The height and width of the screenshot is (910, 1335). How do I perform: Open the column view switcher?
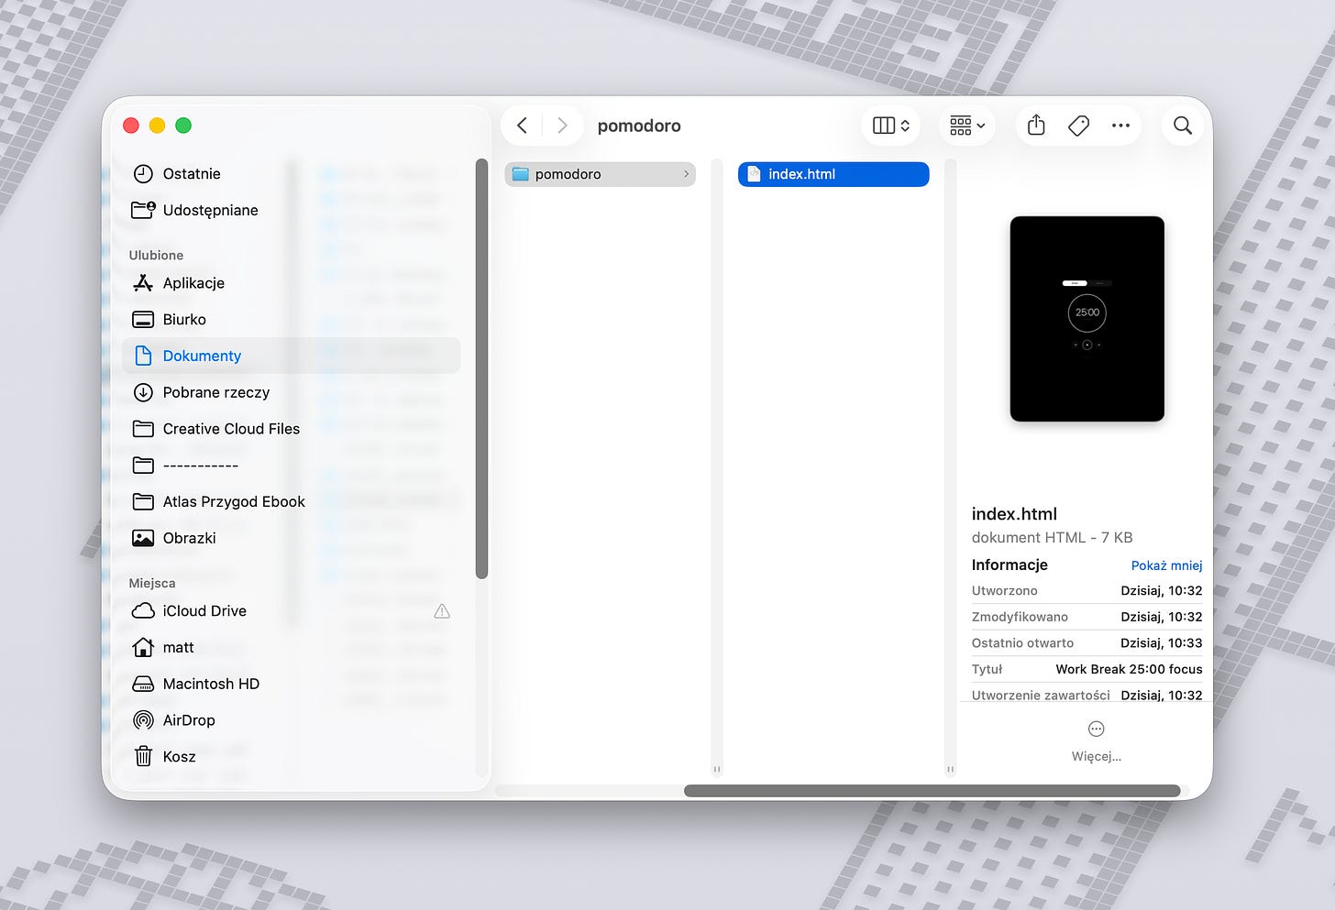(x=890, y=126)
